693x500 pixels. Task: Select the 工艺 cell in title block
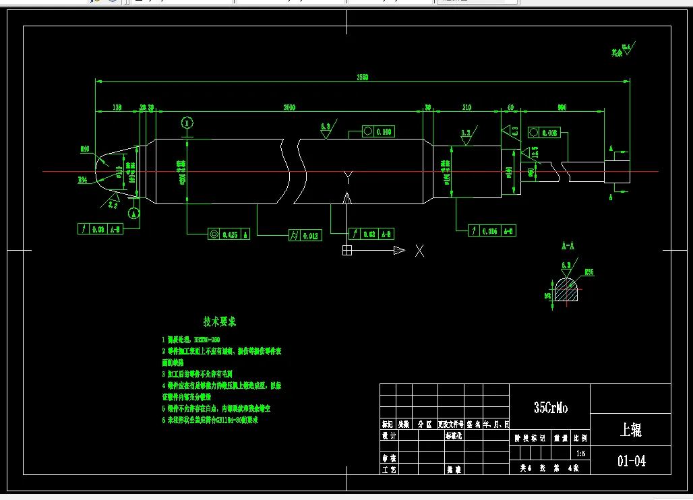pos(389,470)
